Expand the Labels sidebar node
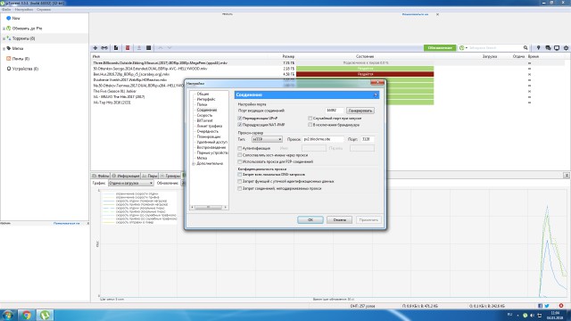 point(4,48)
